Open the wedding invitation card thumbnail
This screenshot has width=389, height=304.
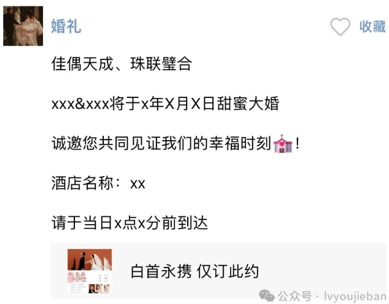tap(90, 271)
